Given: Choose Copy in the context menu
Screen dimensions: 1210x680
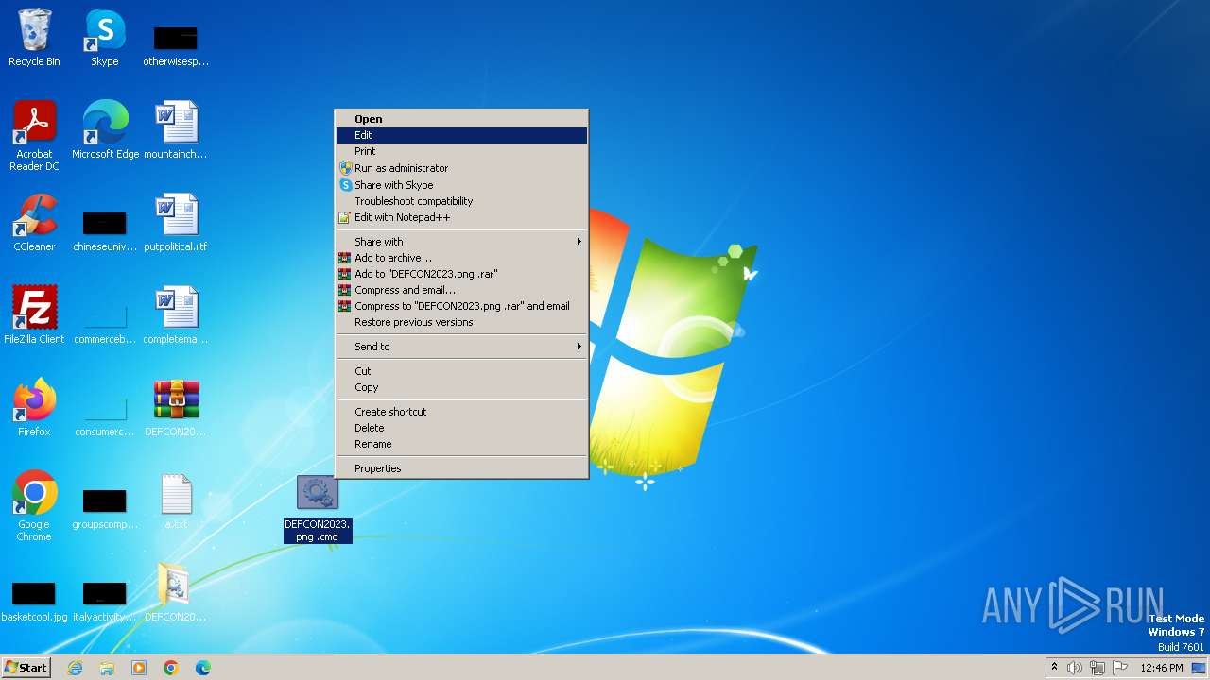Looking at the screenshot, I should pos(461,387).
